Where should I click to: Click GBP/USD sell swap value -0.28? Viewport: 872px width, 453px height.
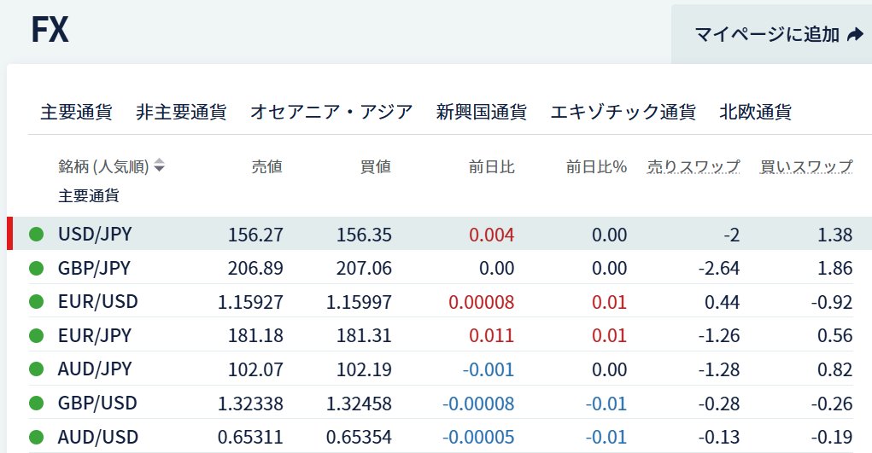pos(719,404)
